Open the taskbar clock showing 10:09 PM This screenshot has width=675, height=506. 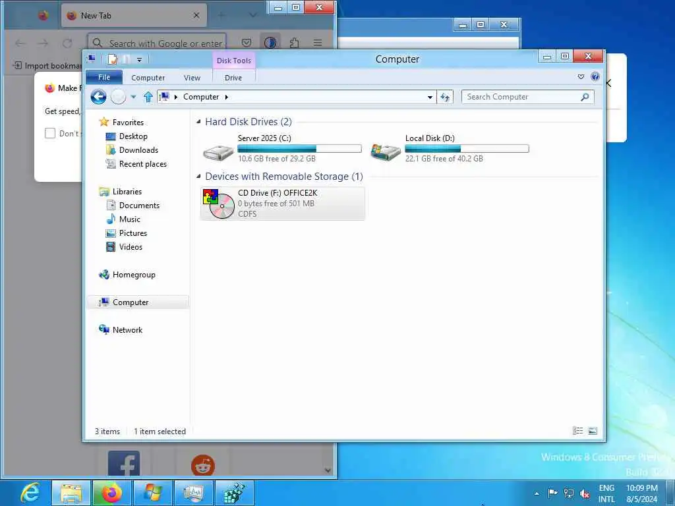tap(642, 493)
